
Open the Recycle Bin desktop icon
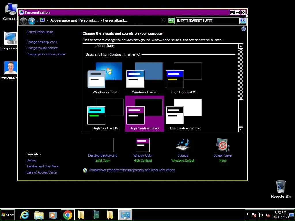click(281, 189)
